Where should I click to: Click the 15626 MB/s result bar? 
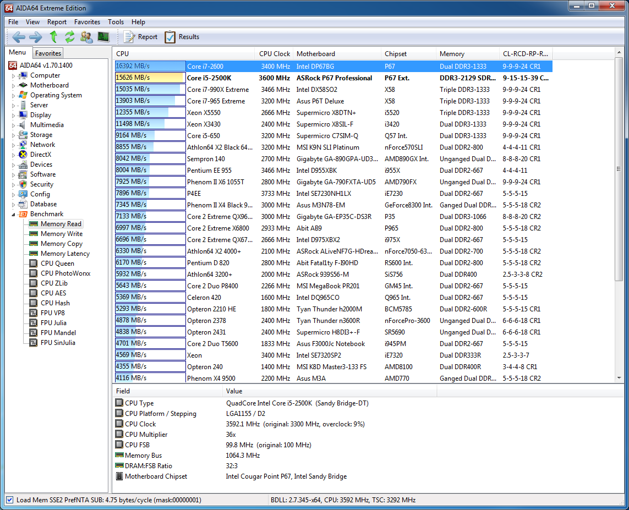coord(149,78)
